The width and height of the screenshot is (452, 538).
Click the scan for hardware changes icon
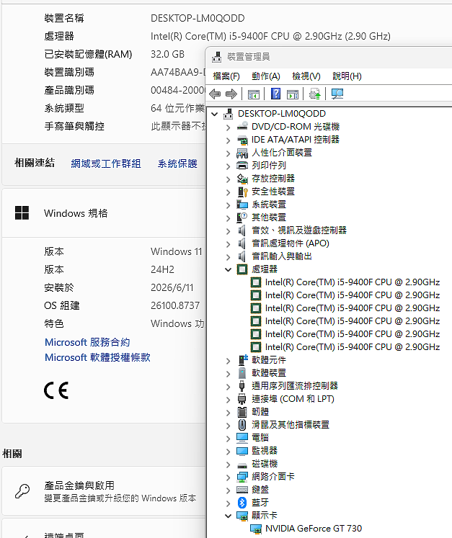coord(337,94)
